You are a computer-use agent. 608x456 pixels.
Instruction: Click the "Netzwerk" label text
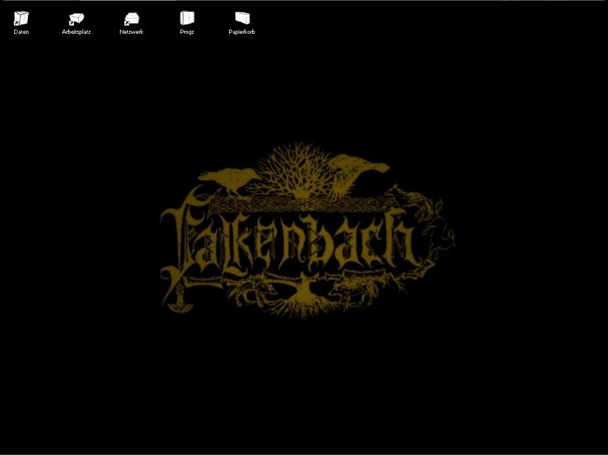point(131,32)
